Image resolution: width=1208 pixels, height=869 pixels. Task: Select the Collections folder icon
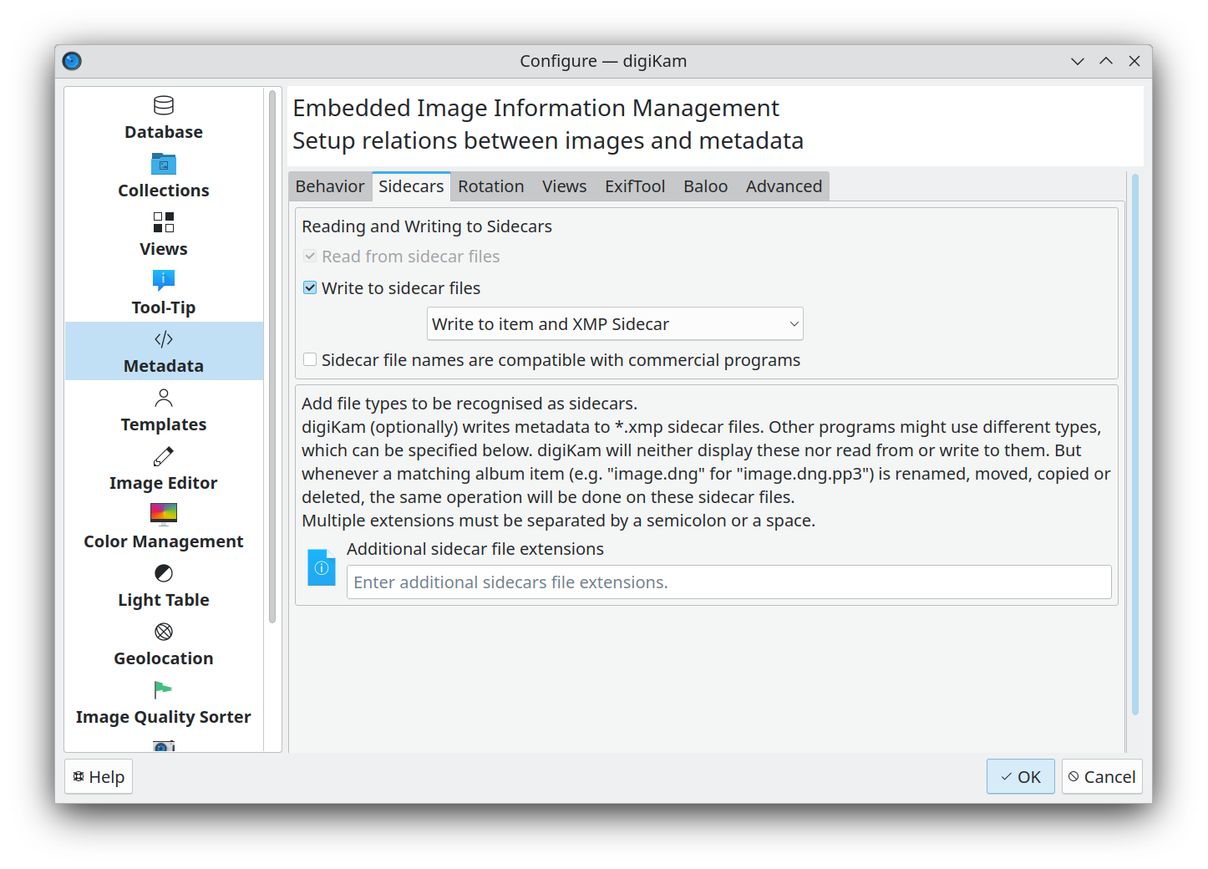(x=164, y=164)
